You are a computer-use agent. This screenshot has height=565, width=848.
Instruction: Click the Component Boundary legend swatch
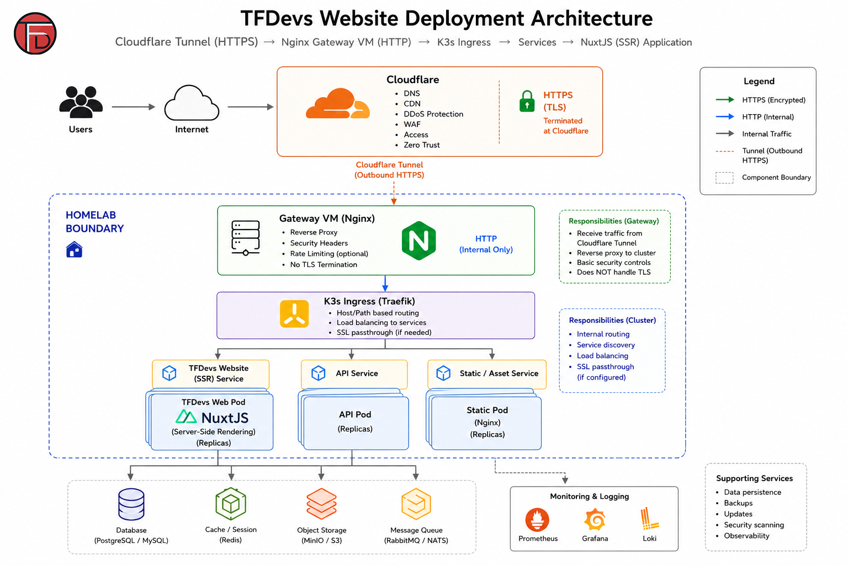(x=724, y=178)
